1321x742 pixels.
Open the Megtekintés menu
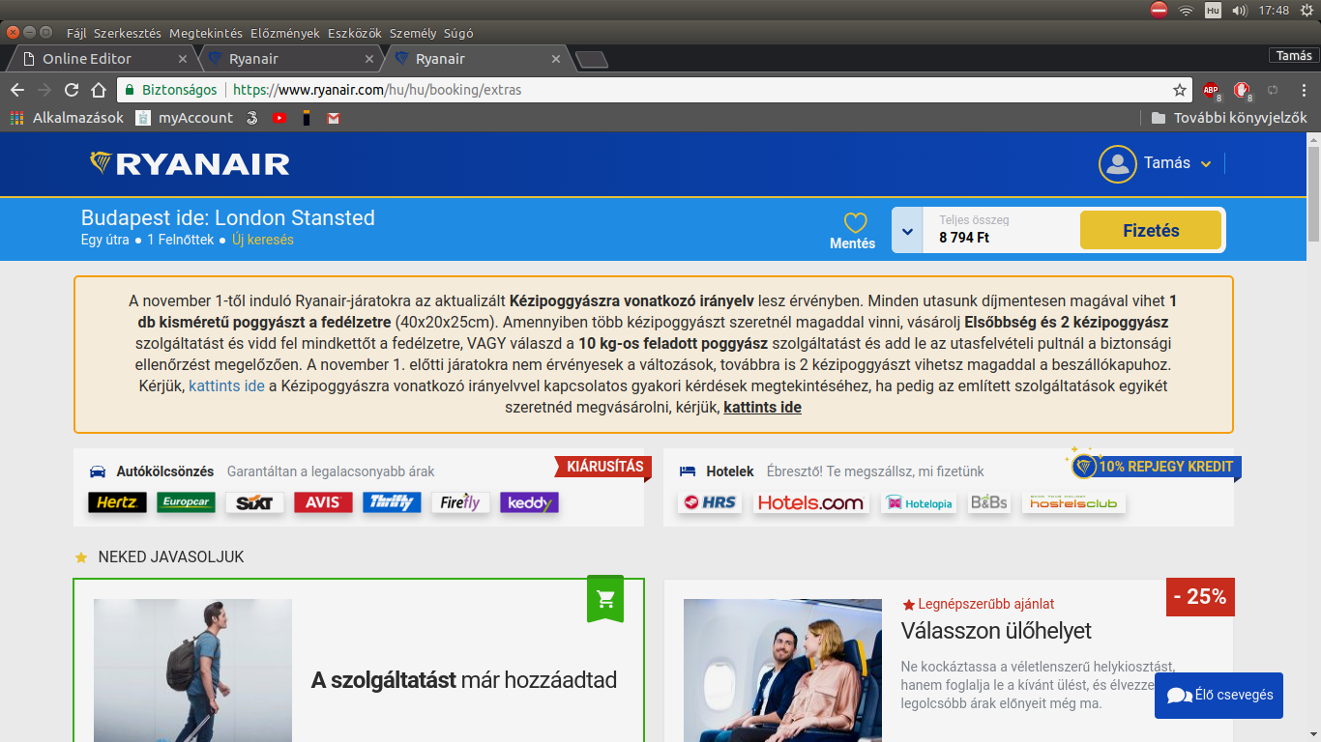[206, 33]
